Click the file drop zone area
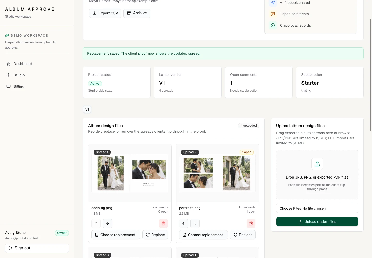Image resolution: width=372 pixels, height=258 pixels. tap(317, 175)
